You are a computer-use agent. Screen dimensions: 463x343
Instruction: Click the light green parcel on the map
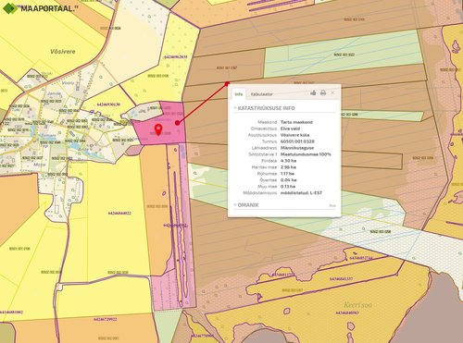pos(343,54)
